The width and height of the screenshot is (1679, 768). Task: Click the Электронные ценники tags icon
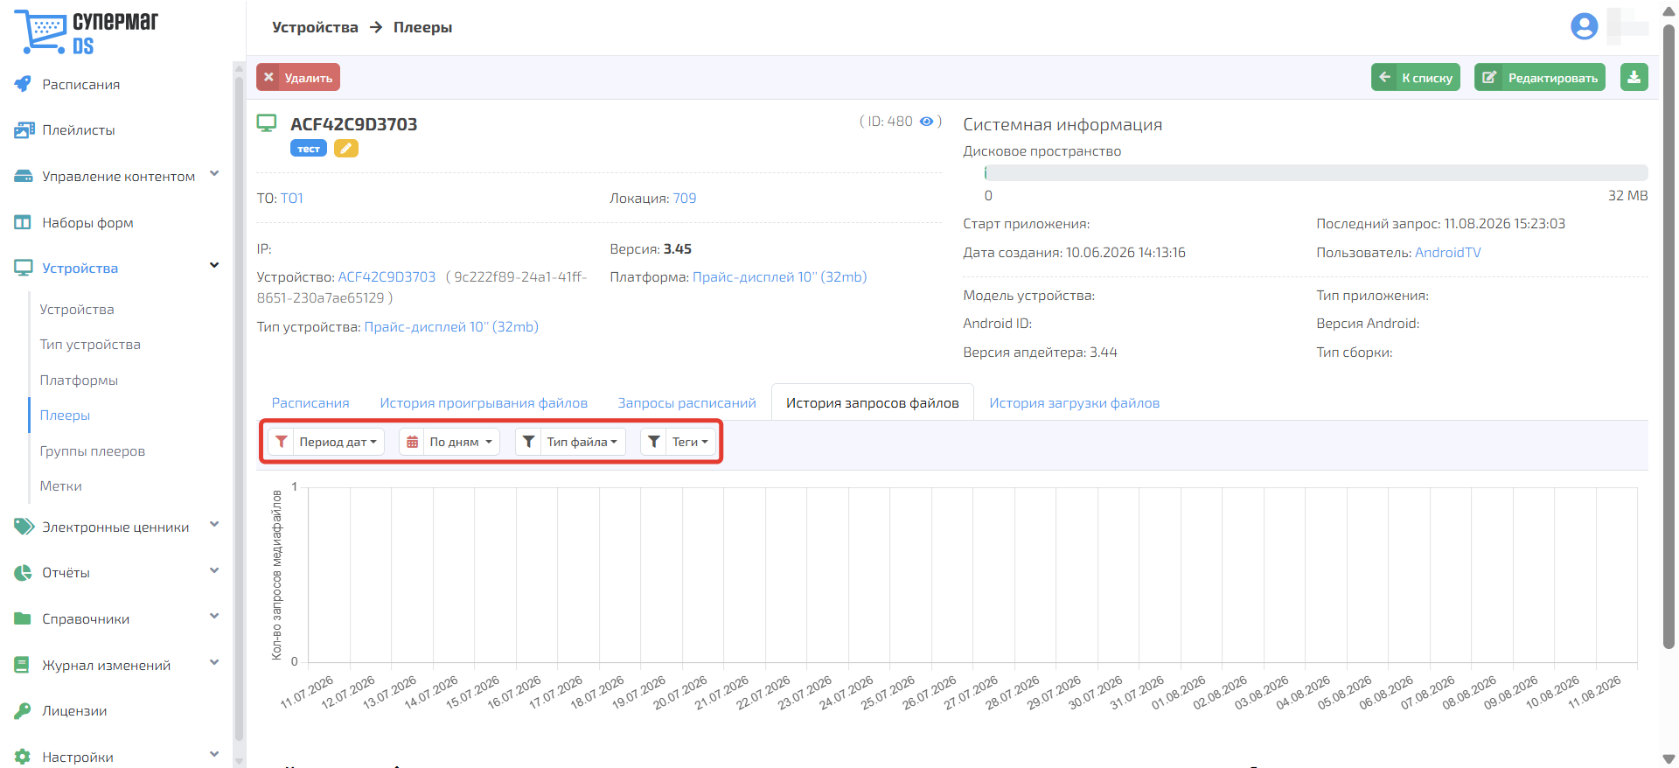pos(24,527)
